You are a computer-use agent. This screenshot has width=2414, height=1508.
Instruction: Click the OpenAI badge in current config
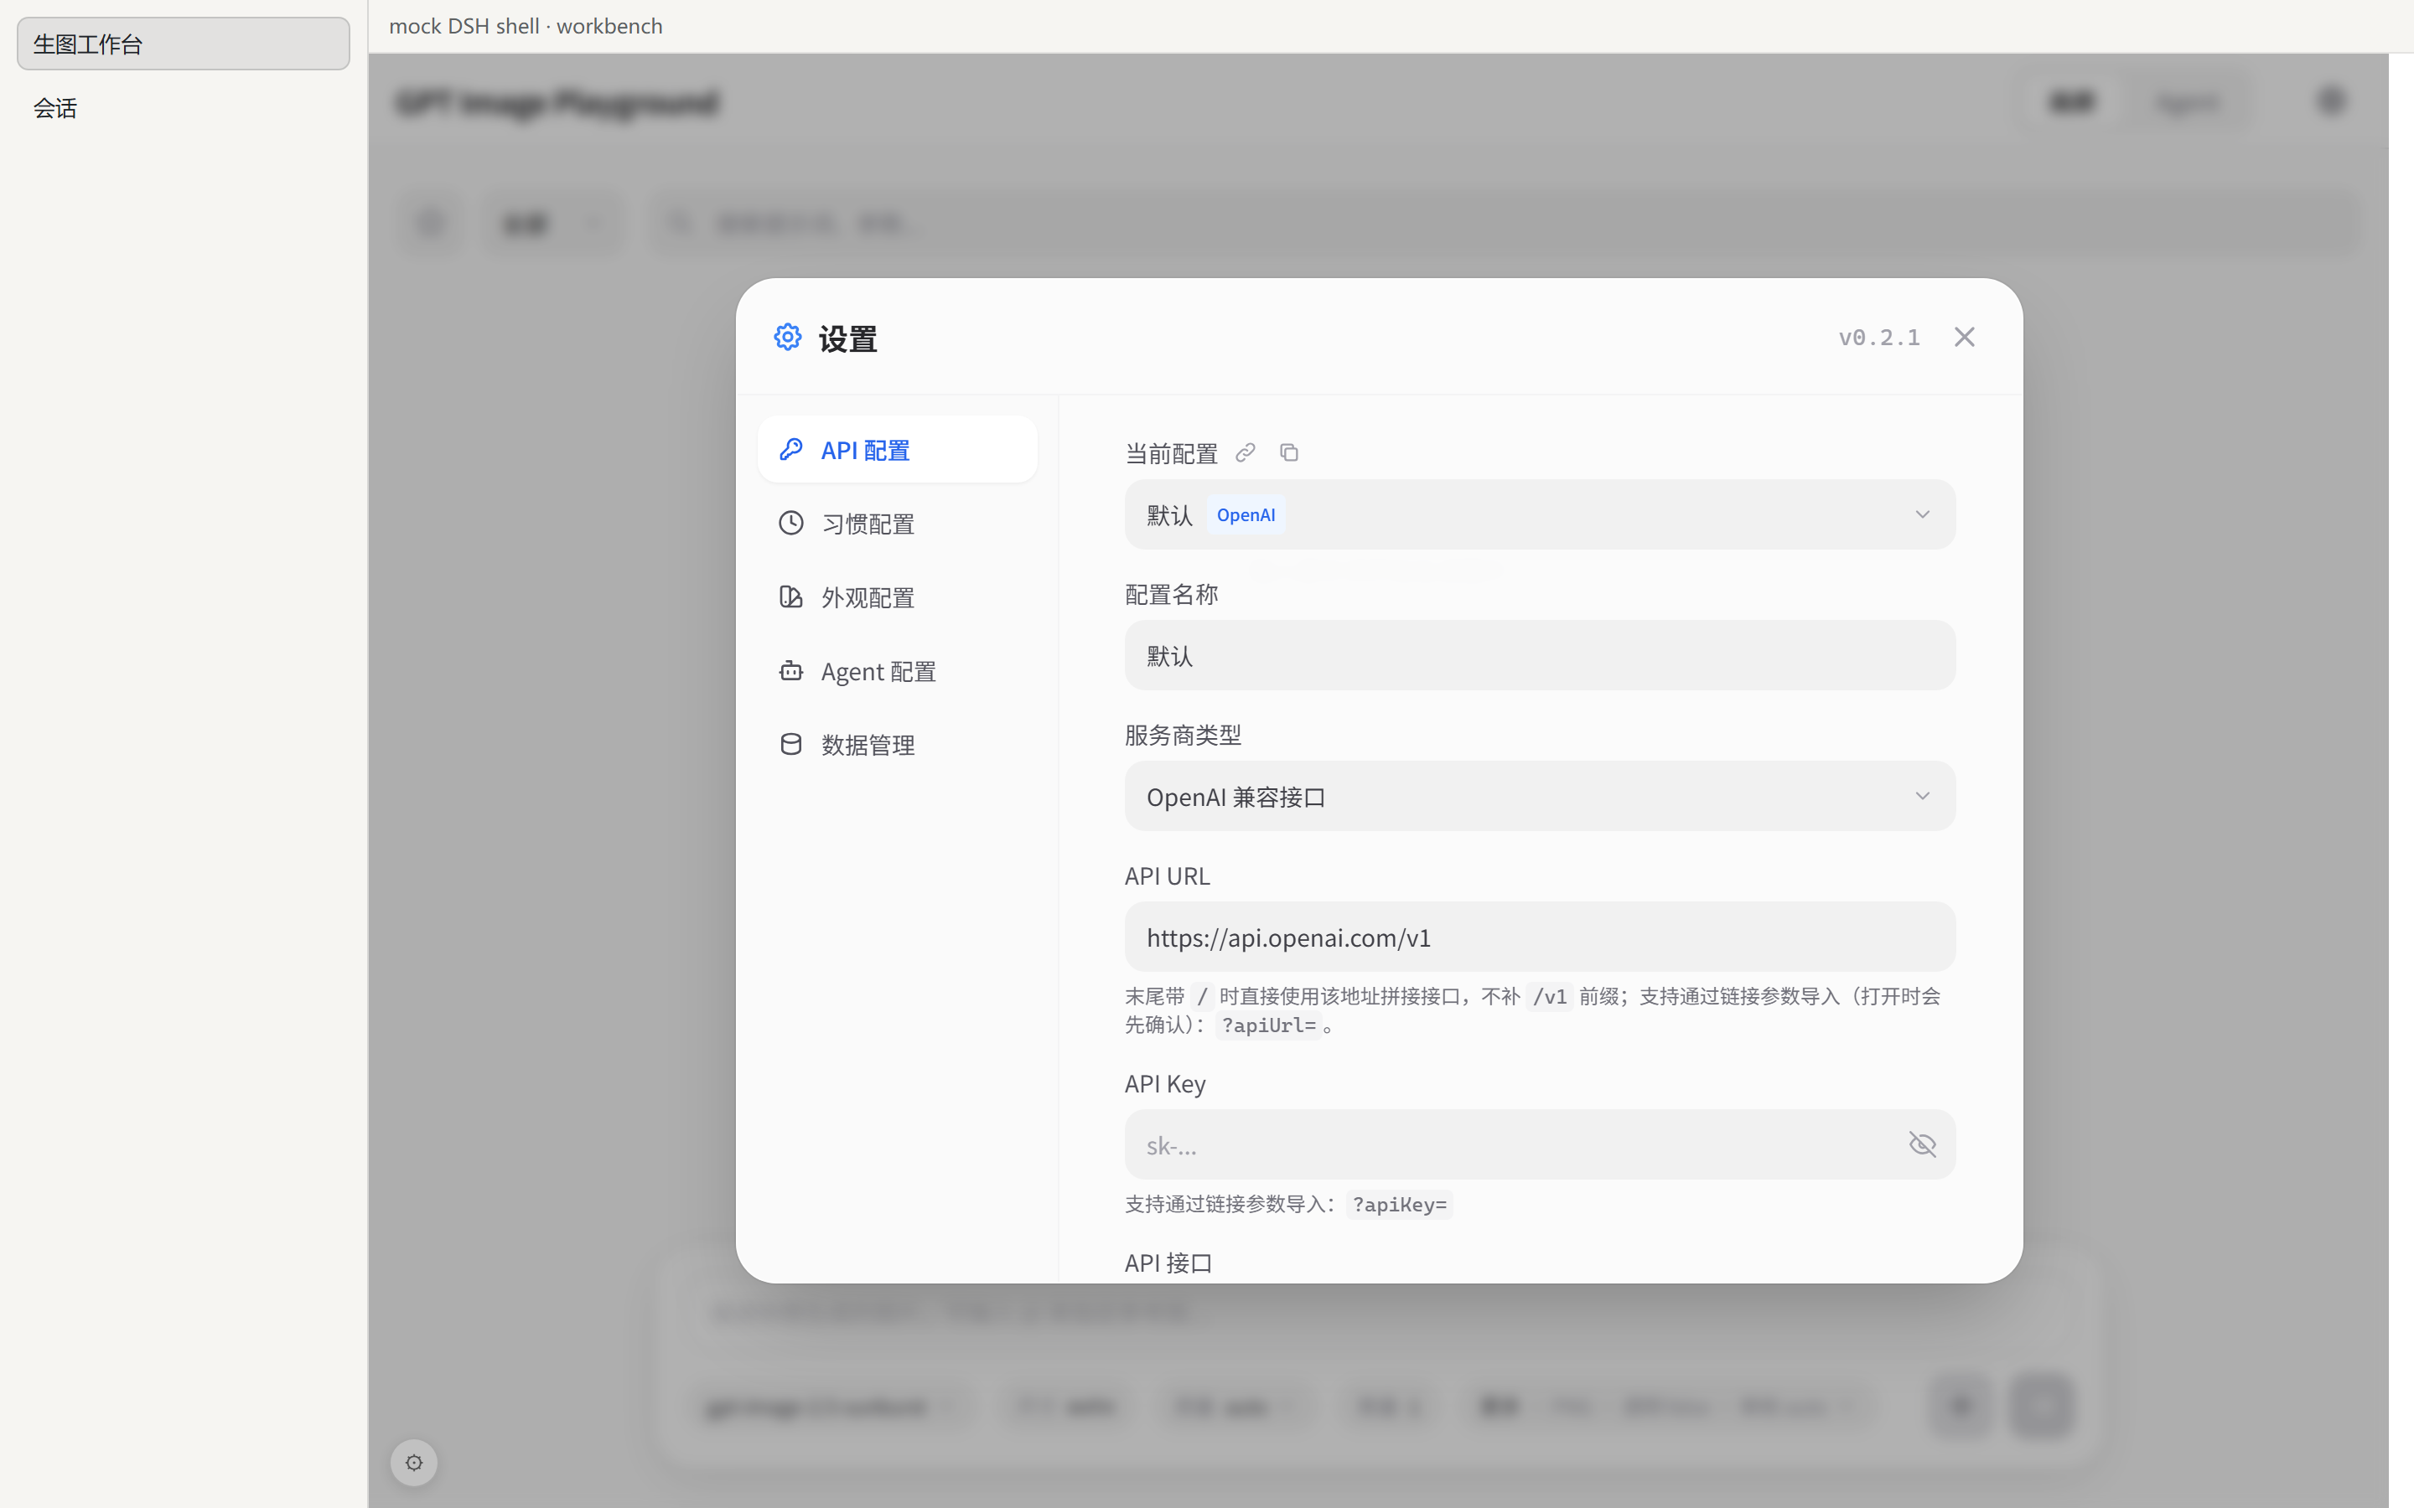pos(1246,514)
